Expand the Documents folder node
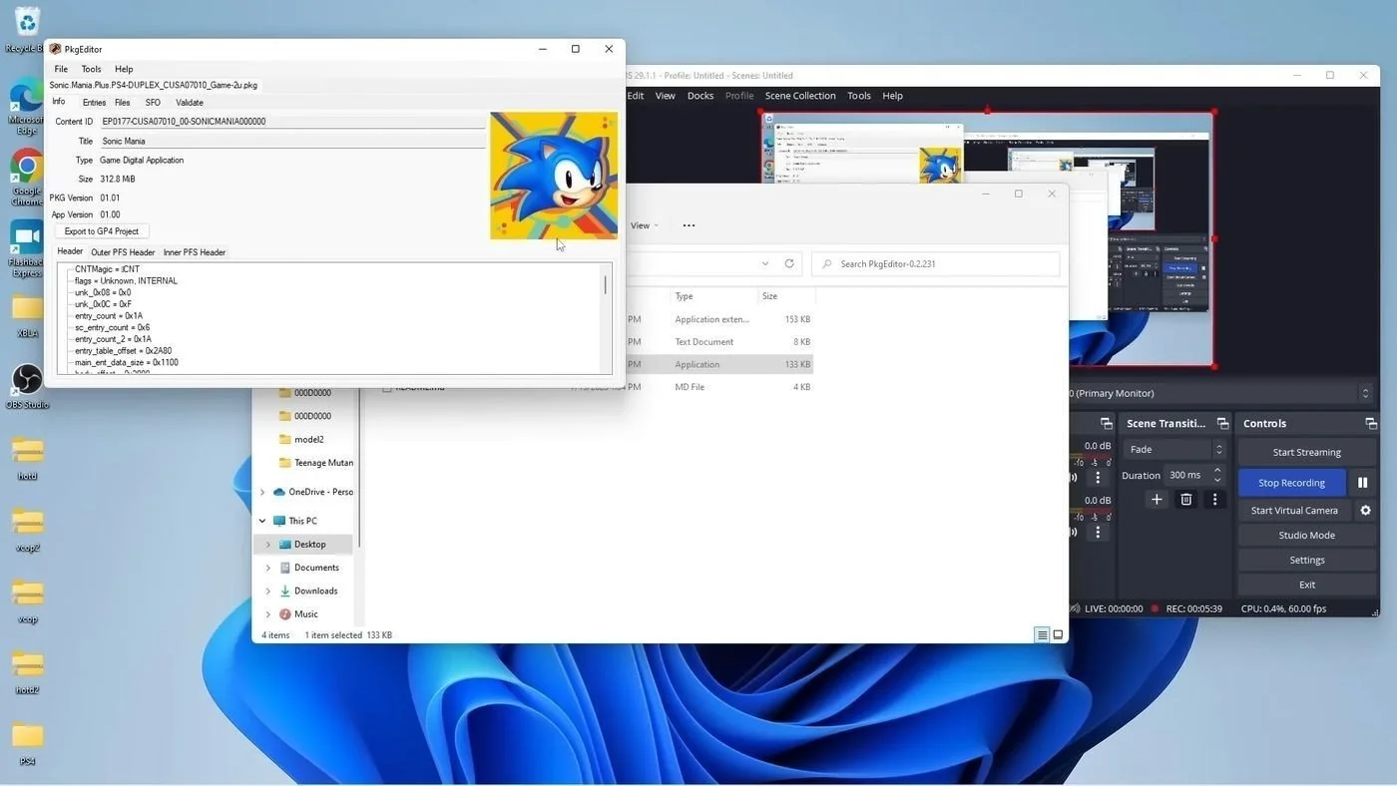The width and height of the screenshot is (1397, 786). pos(267,568)
